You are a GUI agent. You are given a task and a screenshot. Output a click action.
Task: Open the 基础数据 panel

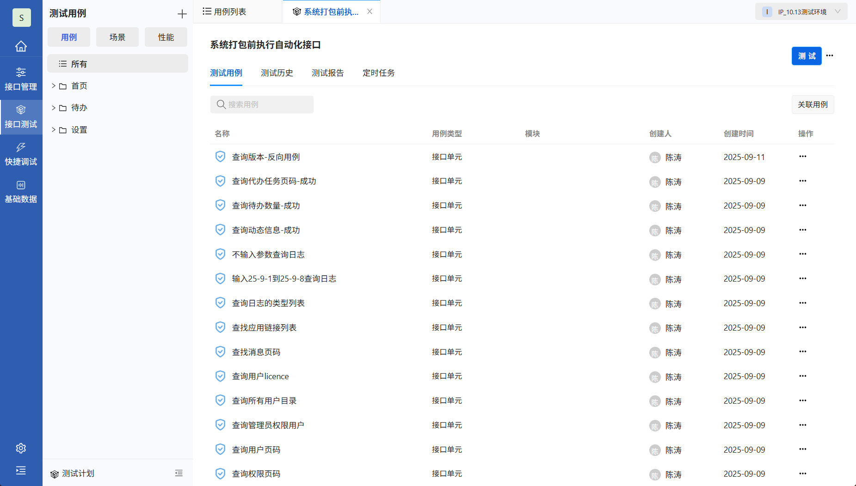point(21,191)
